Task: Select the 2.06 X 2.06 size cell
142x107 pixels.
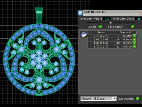Action: click(x=101, y=40)
